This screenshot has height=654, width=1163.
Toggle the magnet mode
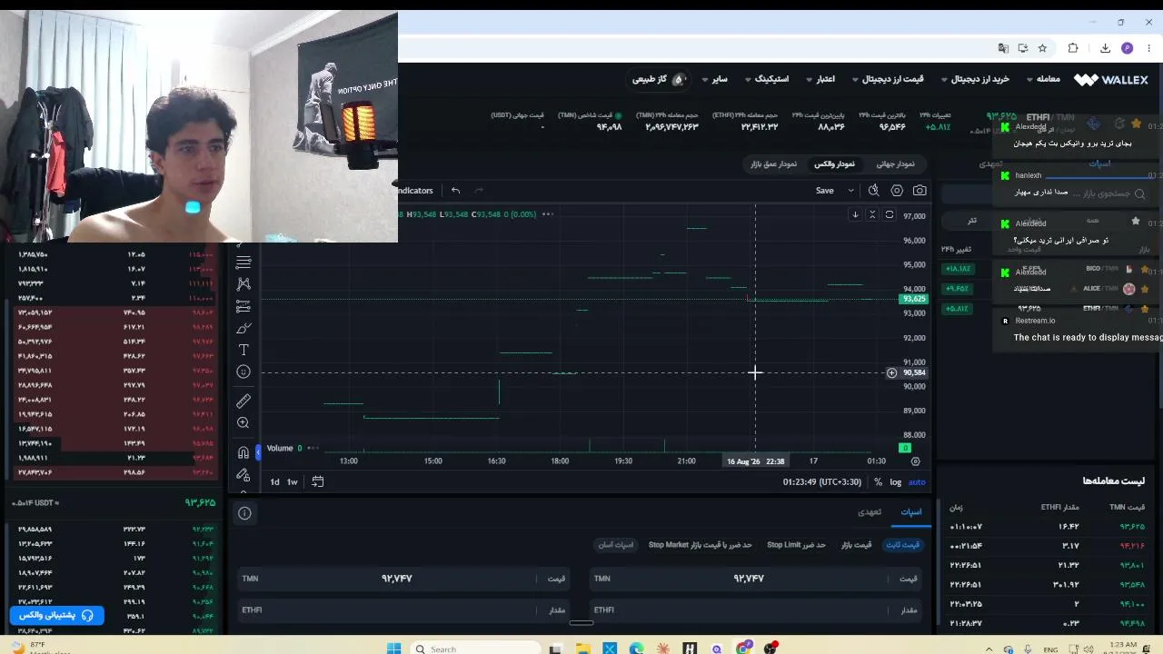coord(244,452)
